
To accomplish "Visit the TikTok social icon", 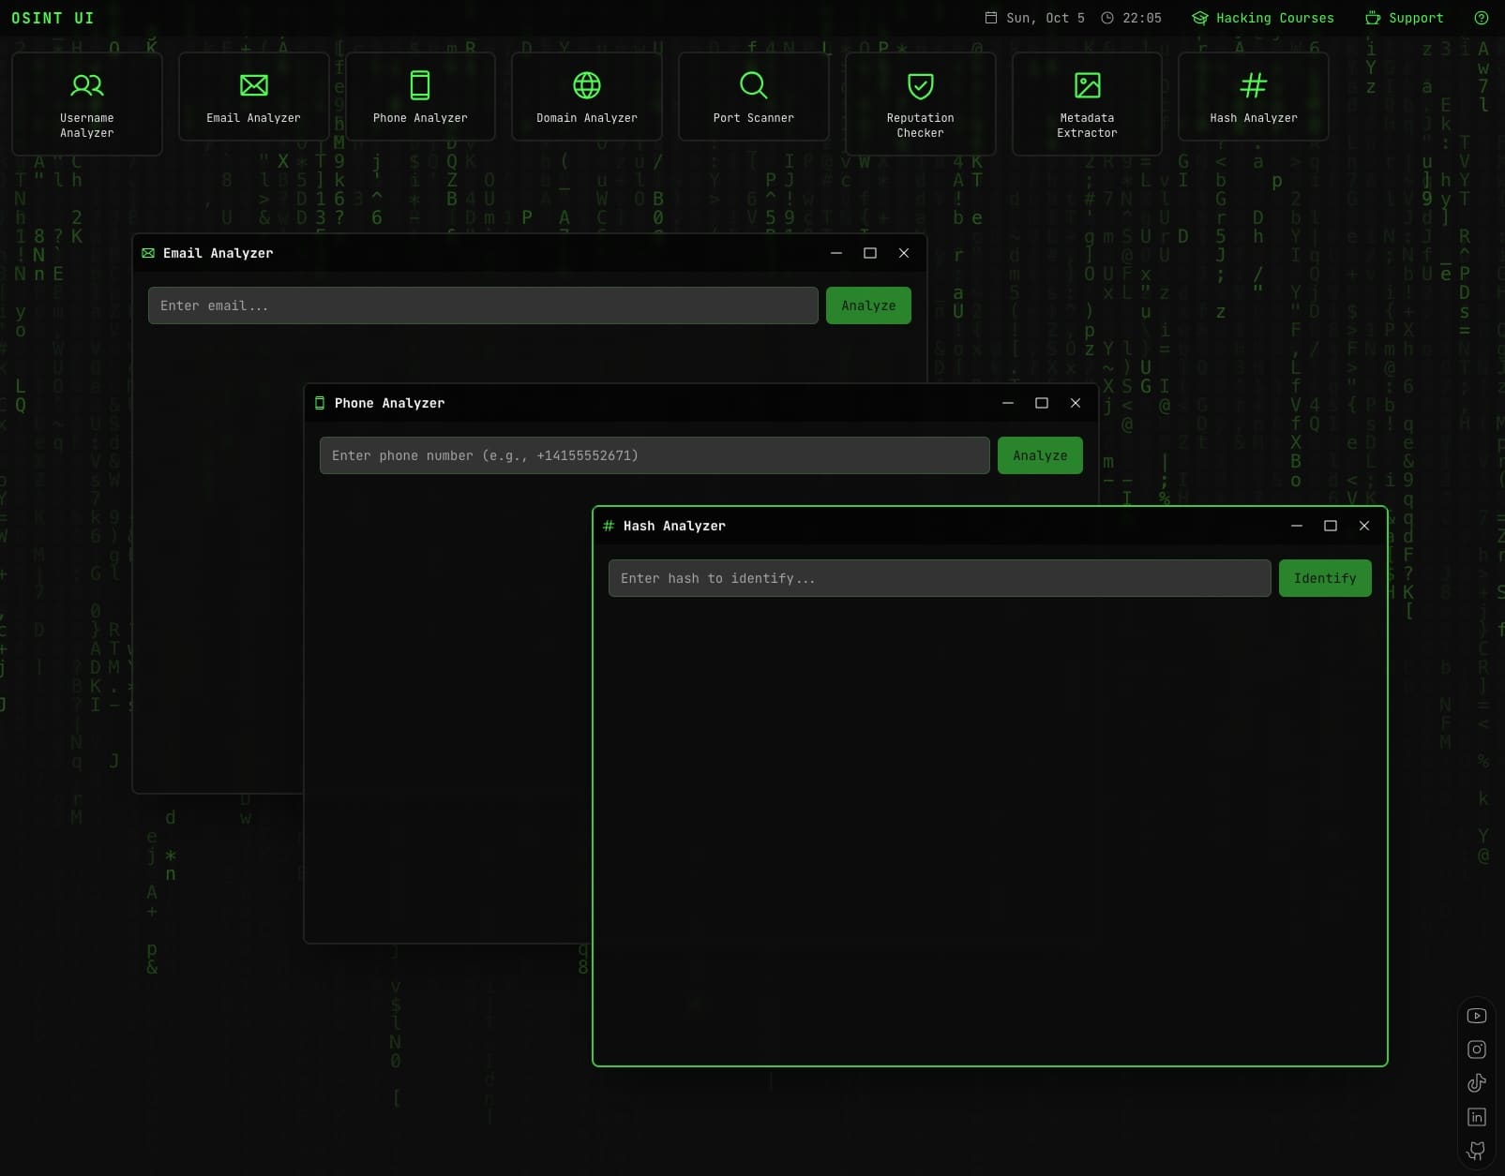I will (x=1477, y=1083).
